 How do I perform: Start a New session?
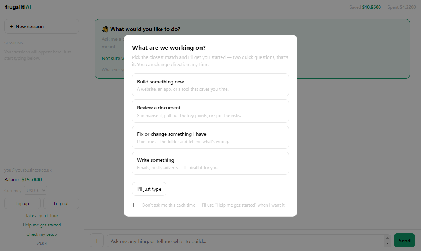[x=42, y=26]
